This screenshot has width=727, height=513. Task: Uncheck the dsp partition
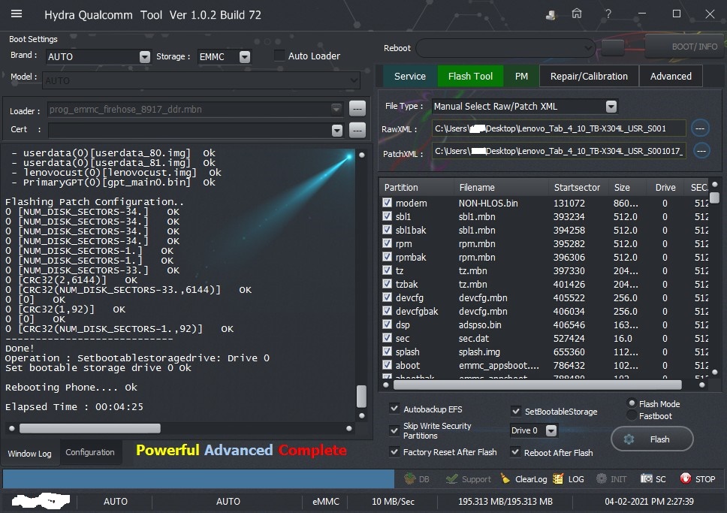pos(387,324)
